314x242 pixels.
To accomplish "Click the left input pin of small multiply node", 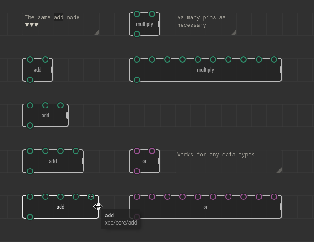I will point(137,14).
